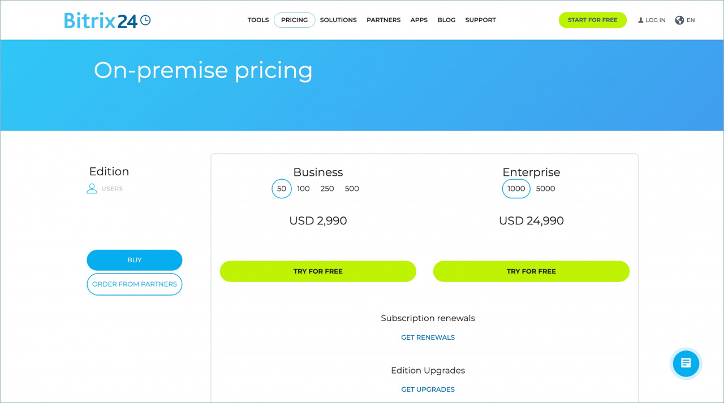Select 1000 users for Enterprise edition
Viewport: 724px width, 403px height.
coord(516,189)
